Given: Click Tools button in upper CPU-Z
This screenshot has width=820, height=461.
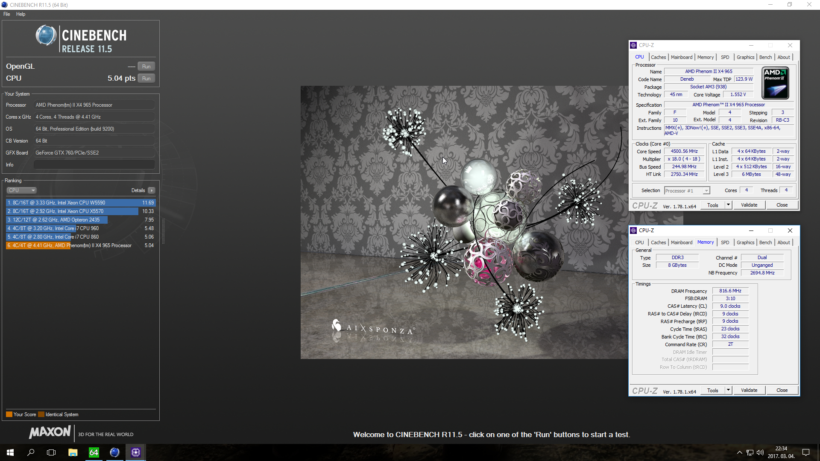Looking at the screenshot, I should pyautogui.click(x=713, y=205).
